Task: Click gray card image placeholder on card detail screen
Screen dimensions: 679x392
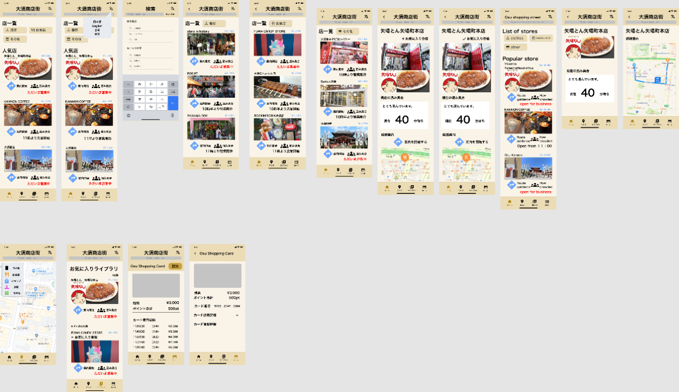Action: (x=217, y=276)
